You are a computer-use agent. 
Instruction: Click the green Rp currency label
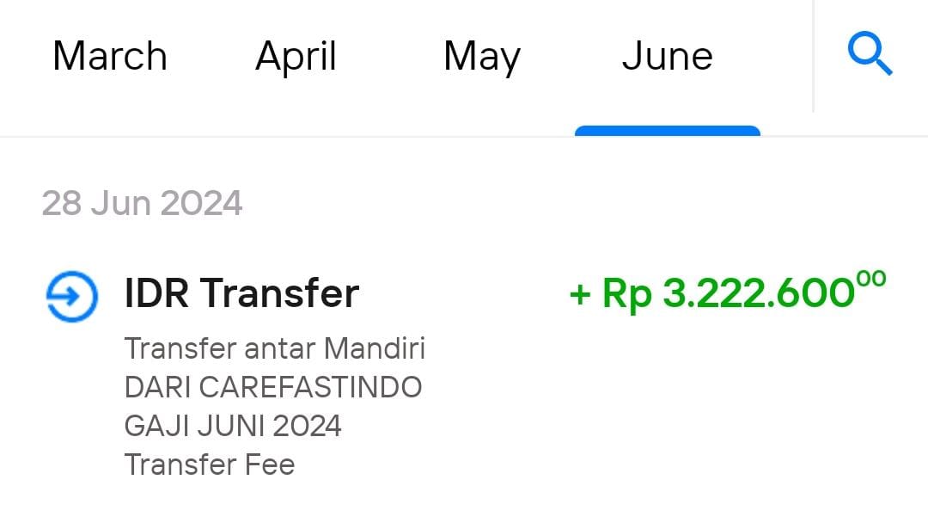[627, 294]
